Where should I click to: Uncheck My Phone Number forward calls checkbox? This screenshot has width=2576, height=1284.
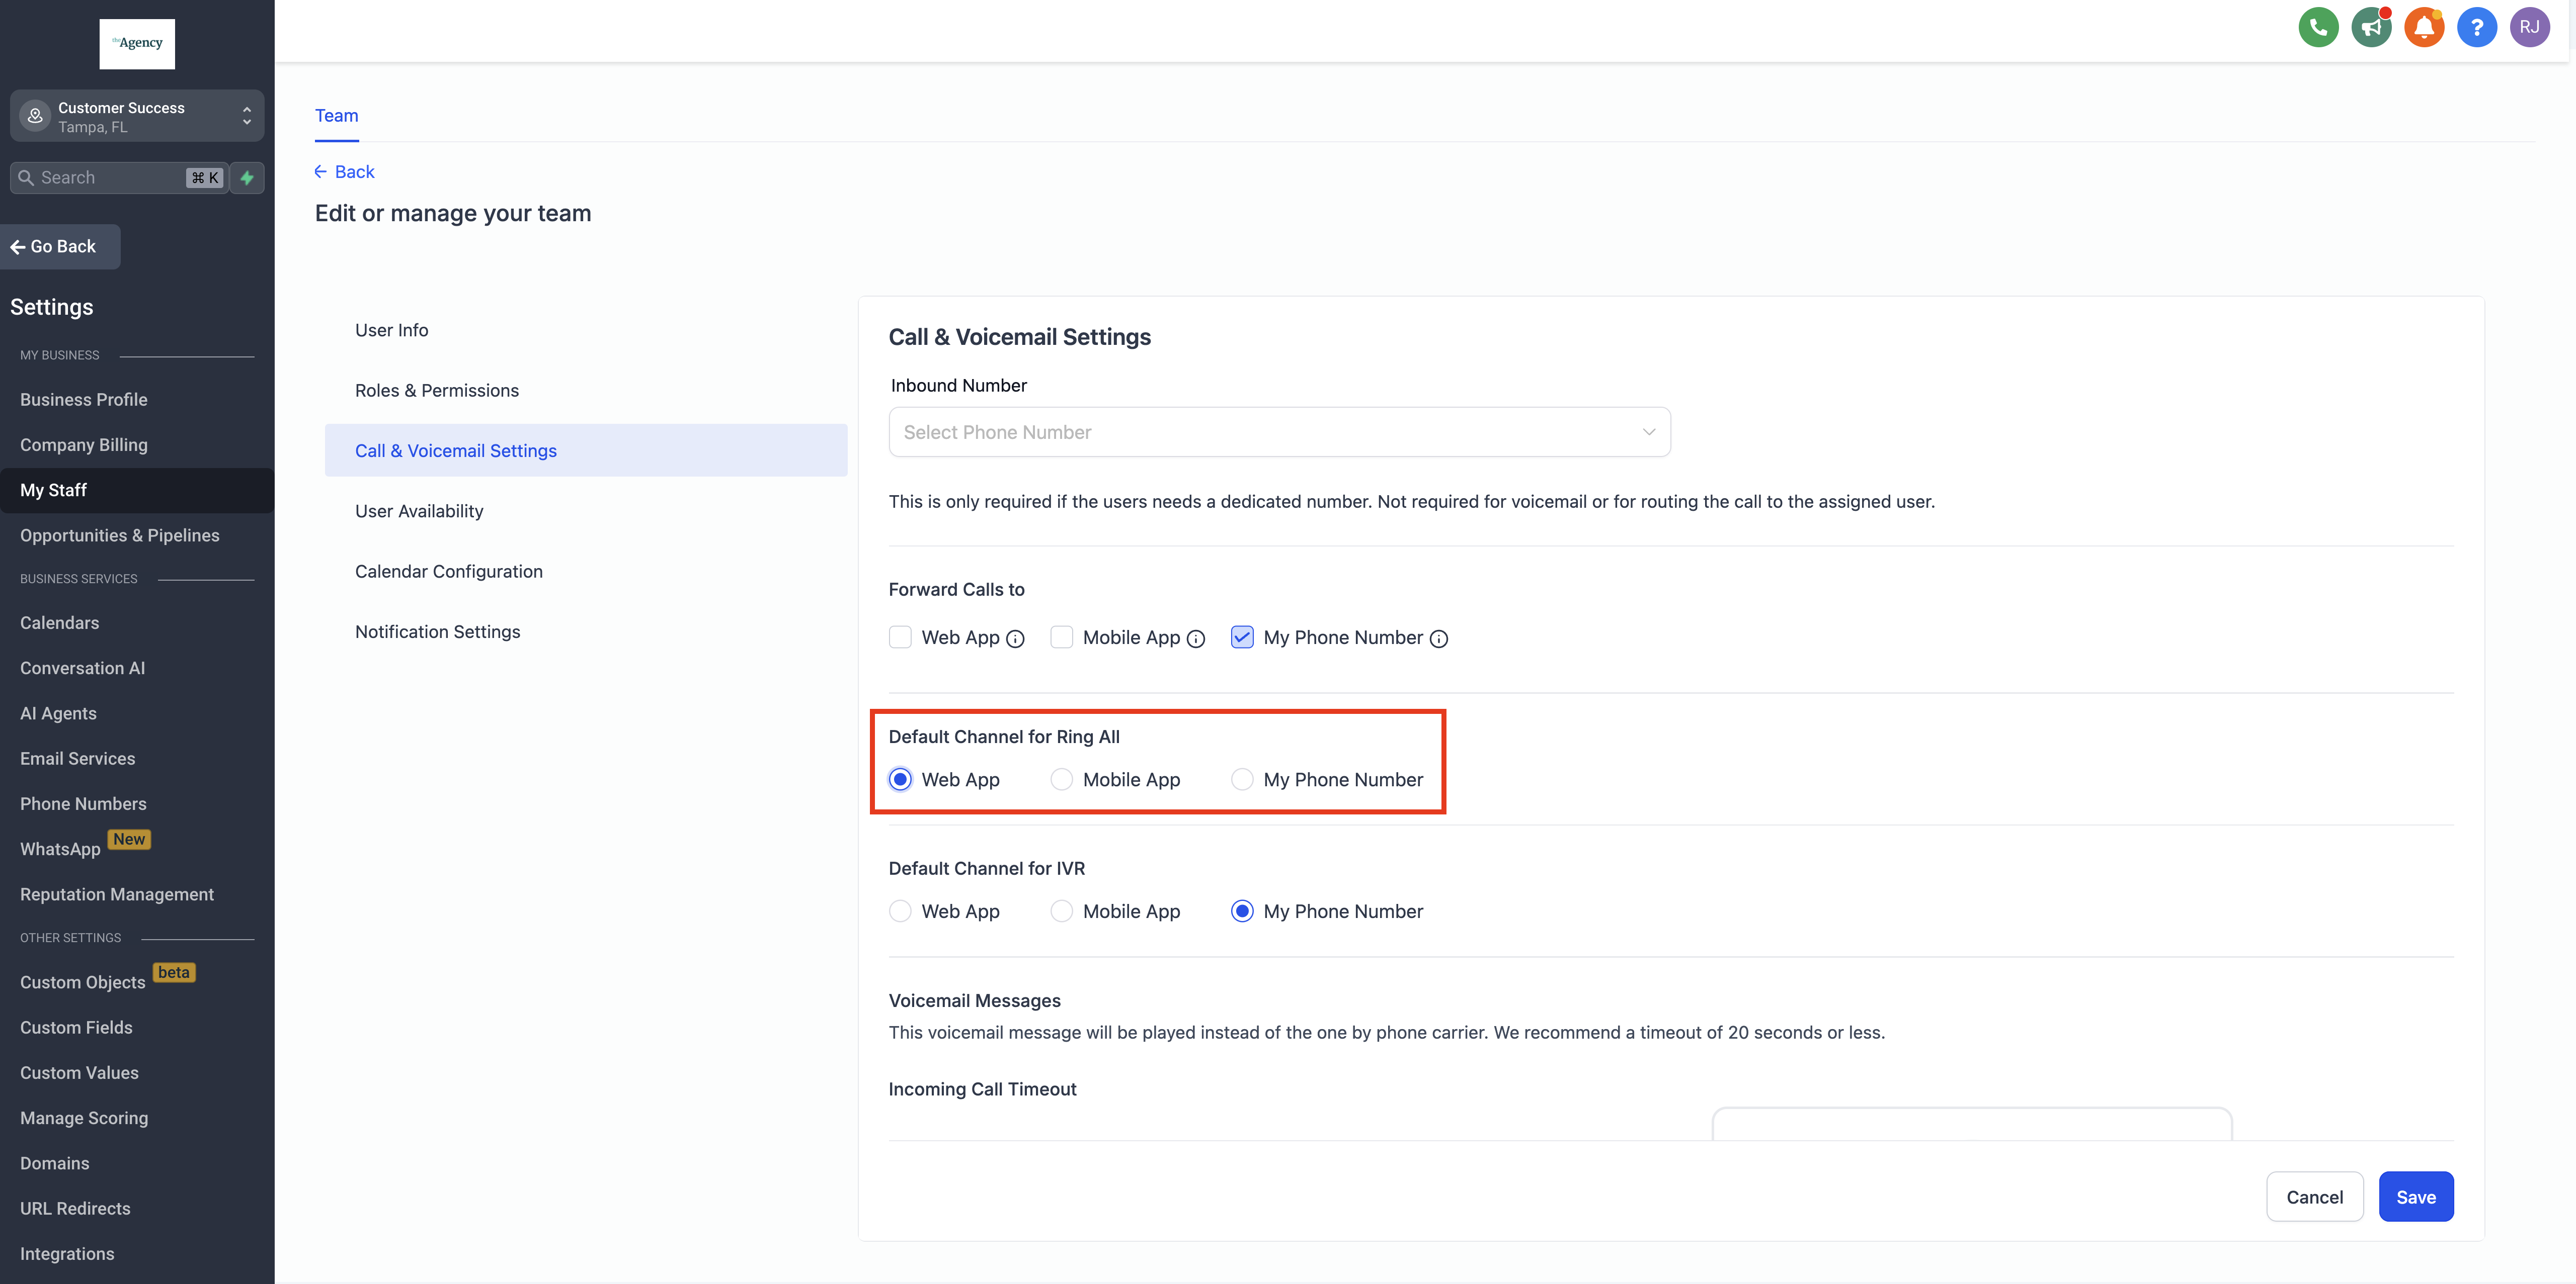click(x=1242, y=637)
